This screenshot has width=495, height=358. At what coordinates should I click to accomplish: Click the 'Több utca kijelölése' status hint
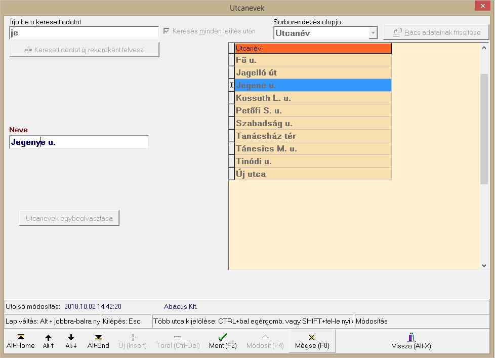coord(253,321)
